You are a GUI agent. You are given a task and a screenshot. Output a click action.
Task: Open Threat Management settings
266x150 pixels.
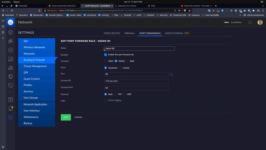(x=37, y=66)
